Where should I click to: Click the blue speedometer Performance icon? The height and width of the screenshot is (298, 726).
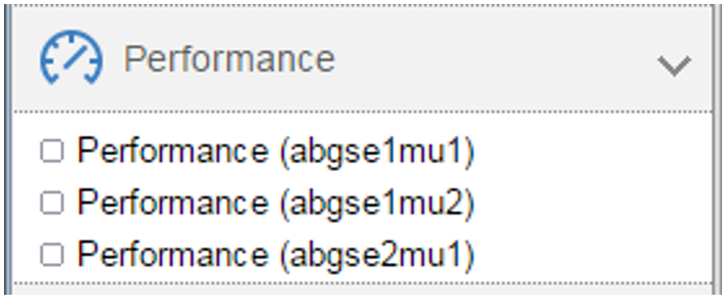(x=72, y=58)
